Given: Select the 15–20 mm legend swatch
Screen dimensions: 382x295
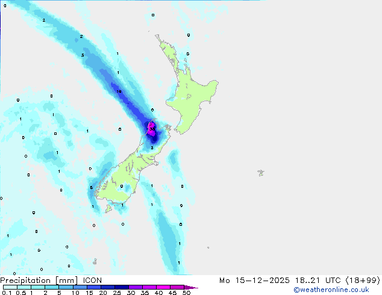Looking at the screenshot, I should (93, 287).
